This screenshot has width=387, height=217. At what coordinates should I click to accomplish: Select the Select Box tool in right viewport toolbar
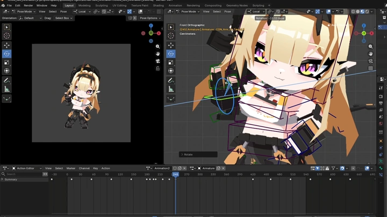click(171, 27)
